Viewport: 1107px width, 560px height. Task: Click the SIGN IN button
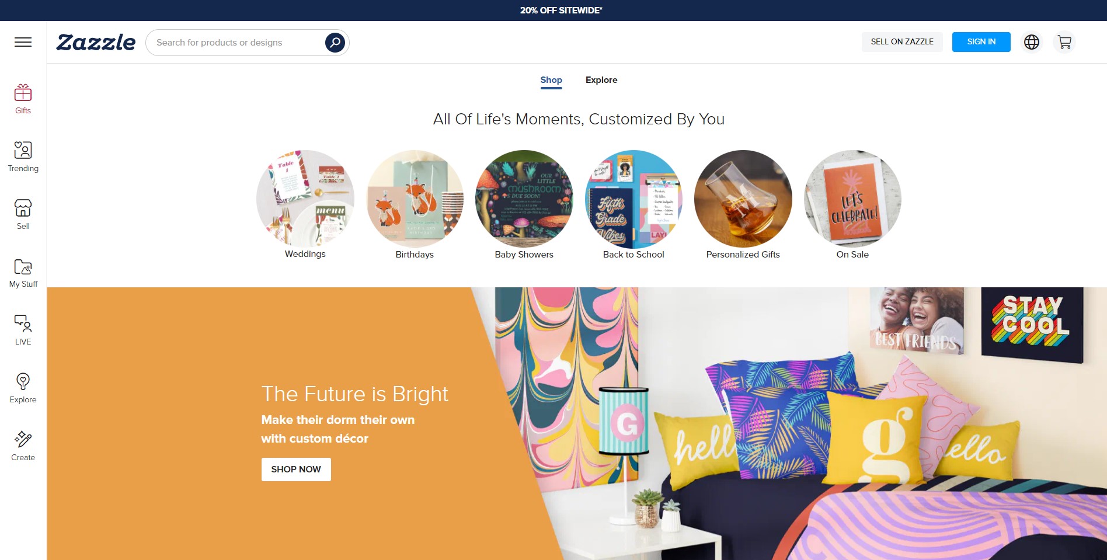pos(981,42)
